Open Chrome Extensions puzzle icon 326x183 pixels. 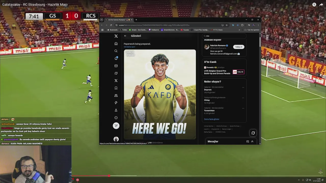click(242, 25)
